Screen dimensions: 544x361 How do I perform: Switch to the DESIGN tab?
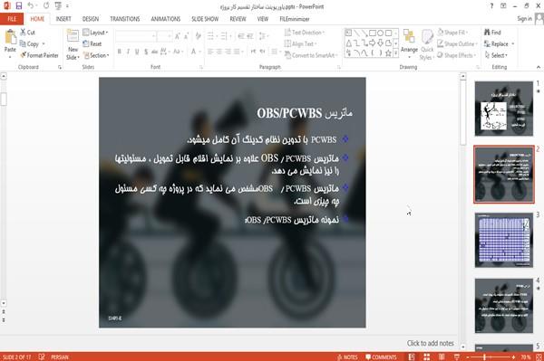click(x=91, y=19)
